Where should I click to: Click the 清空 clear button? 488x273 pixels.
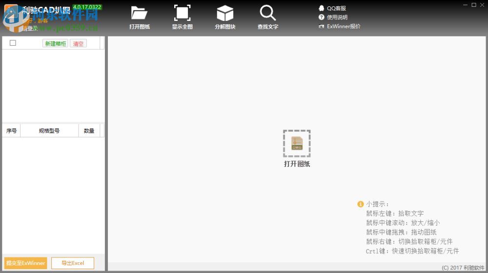[78, 43]
